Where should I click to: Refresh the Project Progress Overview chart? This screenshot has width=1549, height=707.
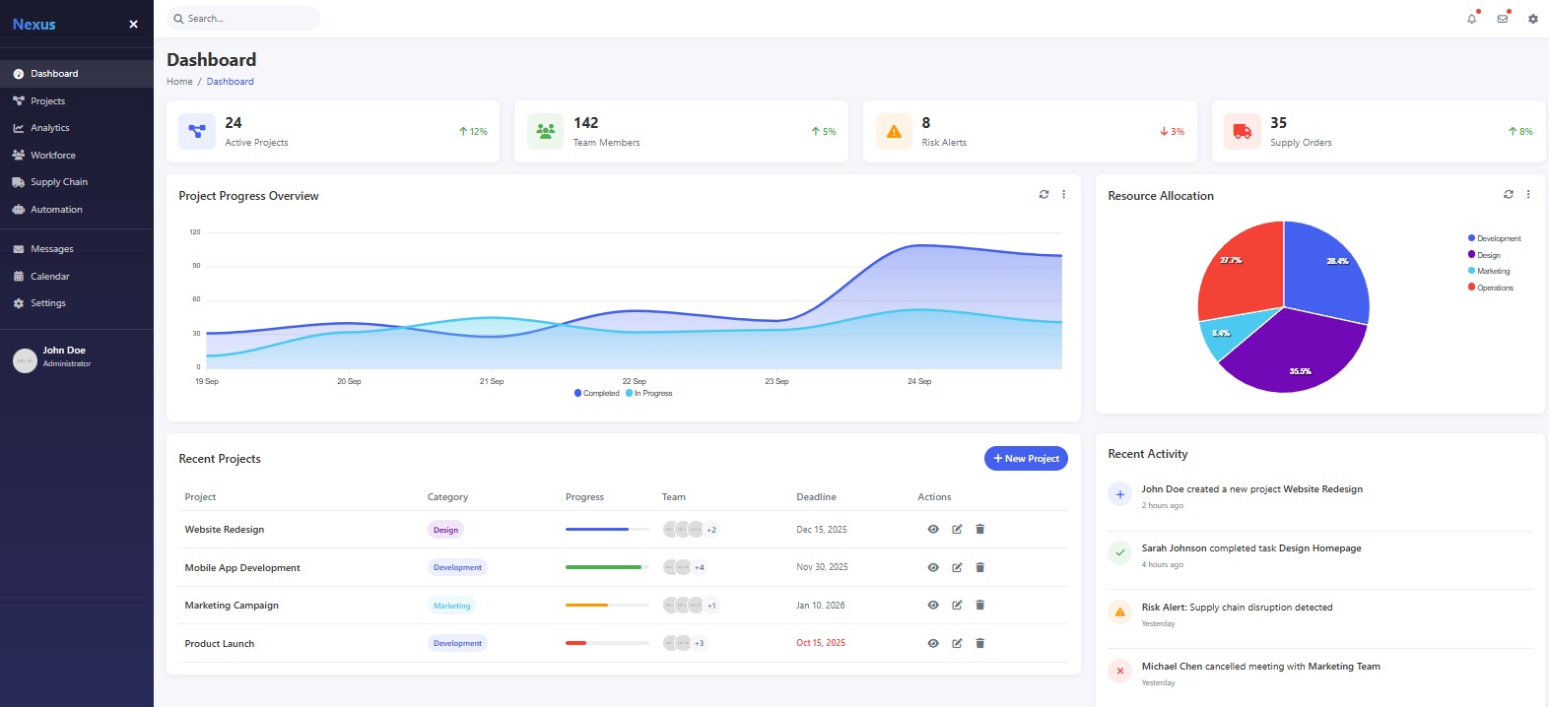[1044, 195]
